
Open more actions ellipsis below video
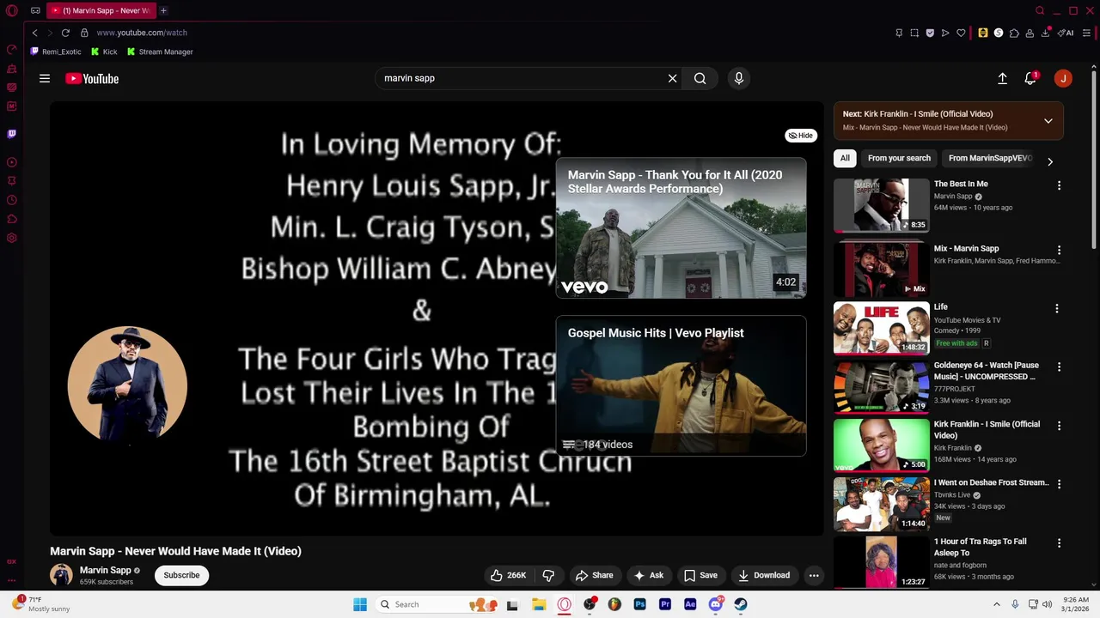[x=814, y=575]
